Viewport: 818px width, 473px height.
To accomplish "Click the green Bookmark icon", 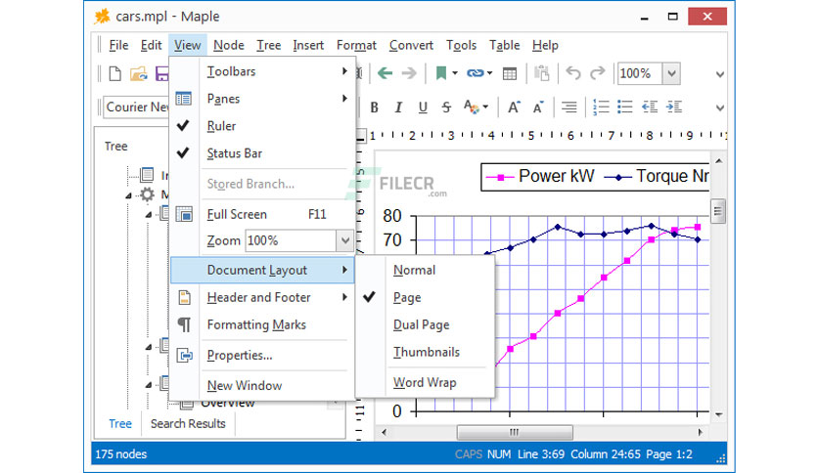I will point(441,73).
